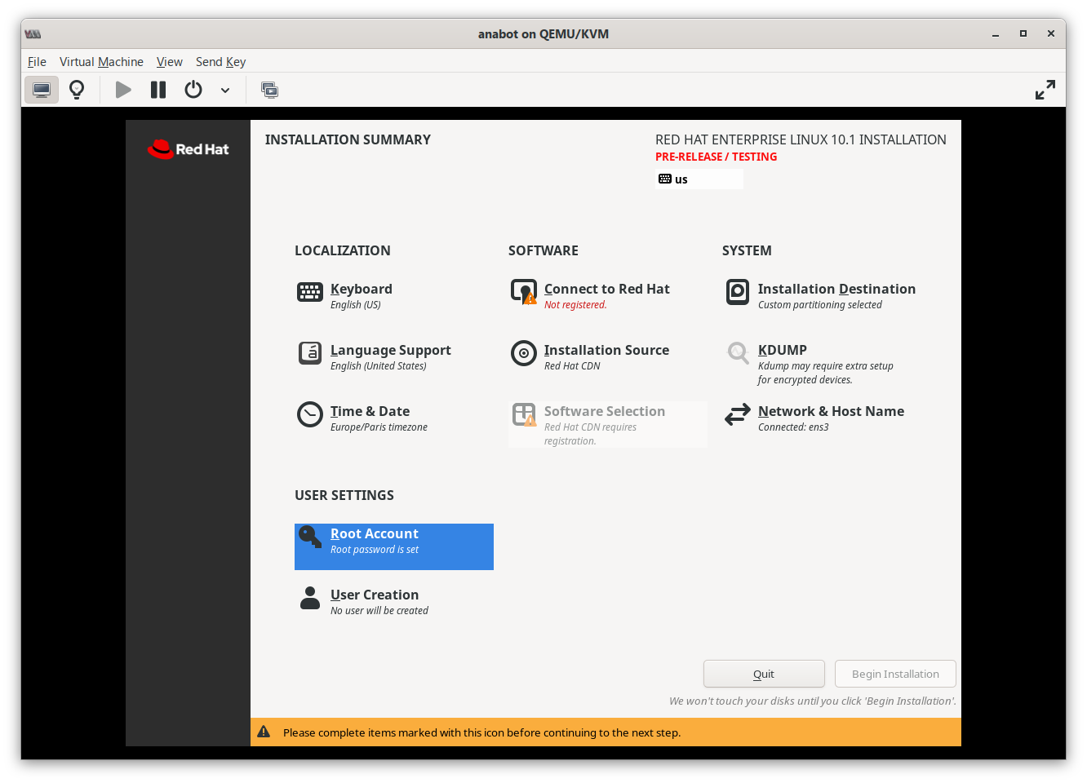This screenshot has width=1087, height=783.
Task: Click the Root Account key icon
Action: [310, 537]
